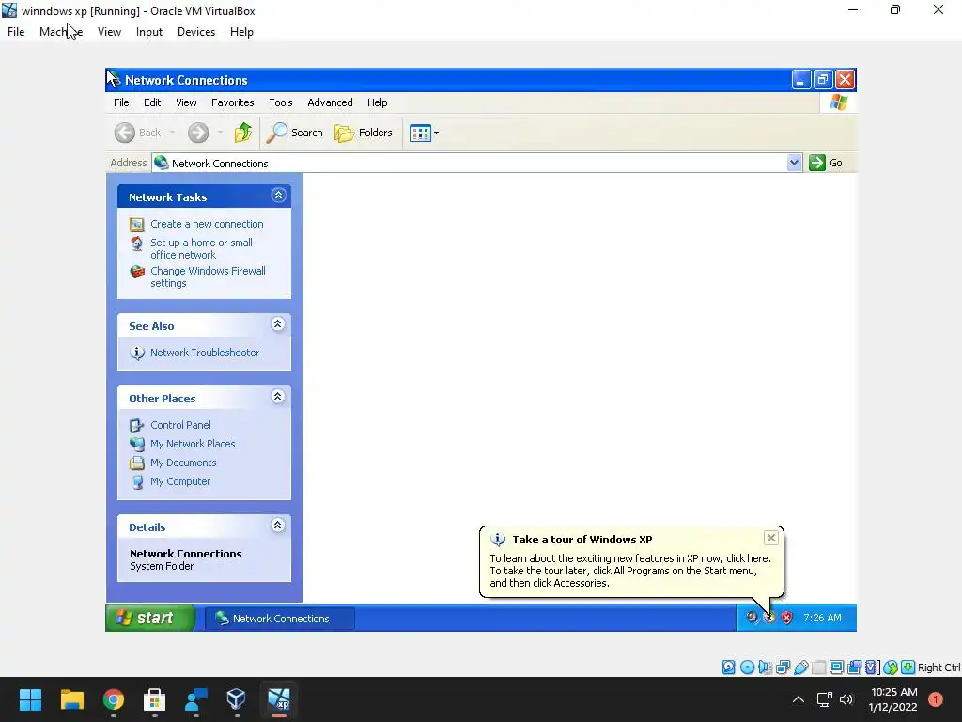This screenshot has width=962, height=722.
Task: Click the first XP system tray icon
Action: tap(752, 618)
